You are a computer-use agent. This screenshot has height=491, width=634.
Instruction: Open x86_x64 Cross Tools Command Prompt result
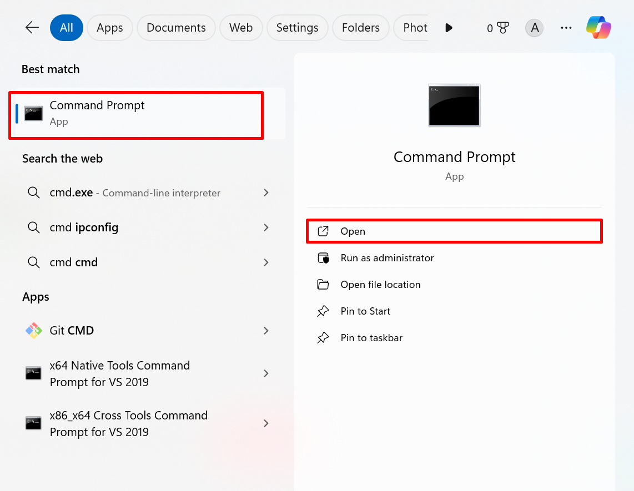150,423
